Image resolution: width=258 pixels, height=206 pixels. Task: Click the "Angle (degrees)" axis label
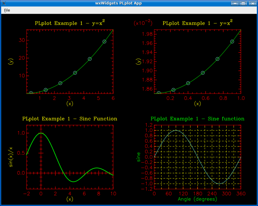pos(197,199)
